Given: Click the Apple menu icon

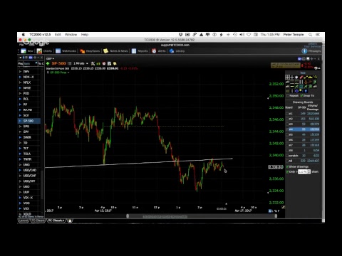Looking at the screenshot, I should 24,35.
